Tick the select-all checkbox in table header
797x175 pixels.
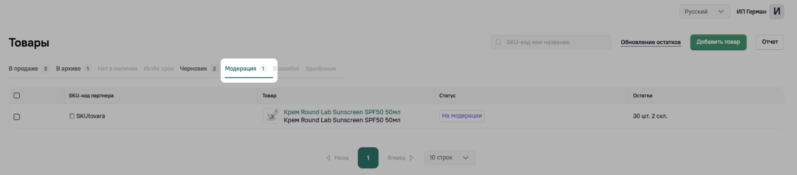(17, 96)
